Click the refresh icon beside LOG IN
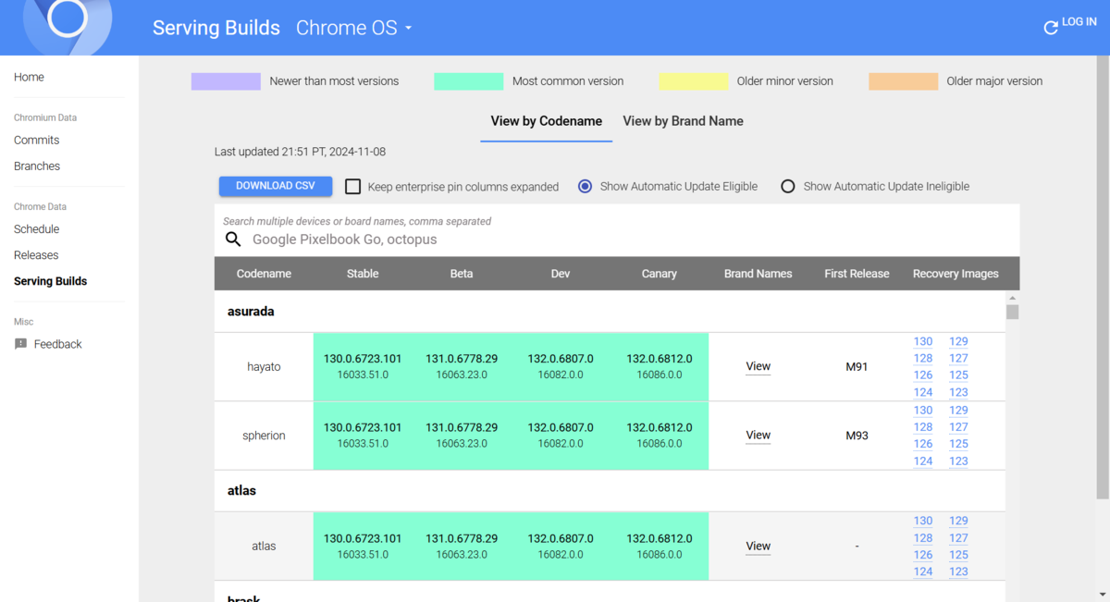The height and width of the screenshot is (602, 1110). [x=1051, y=28]
